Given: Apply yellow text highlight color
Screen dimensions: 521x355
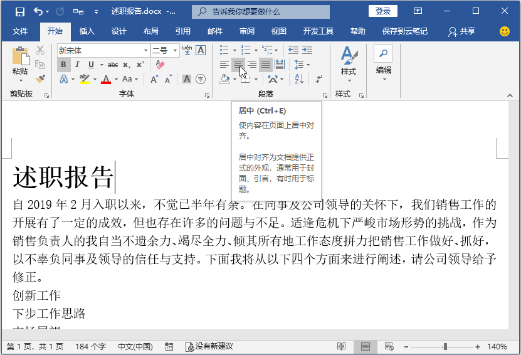Looking at the screenshot, I should point(85,79).
